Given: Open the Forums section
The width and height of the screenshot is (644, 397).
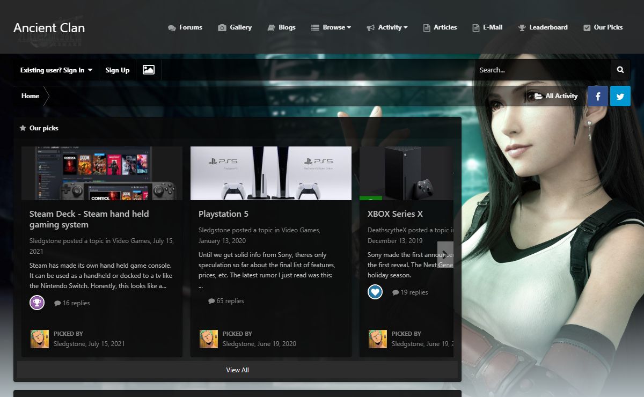Looking at the screenshot, I should (x=185, y=27).
